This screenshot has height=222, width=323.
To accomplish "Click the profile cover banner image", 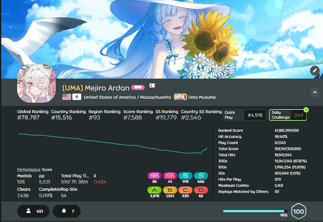I will (162, 39).
